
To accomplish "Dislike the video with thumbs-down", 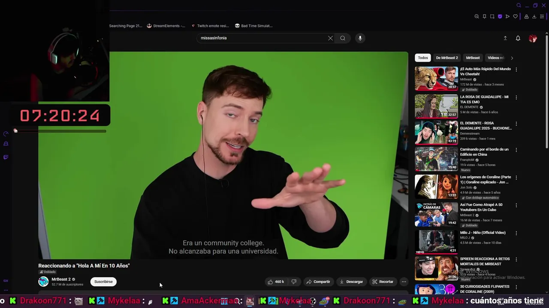I will pos(294,281).
